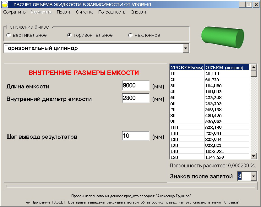
Task: Select the вертикальное tank orientation
Action: (8, 35)
